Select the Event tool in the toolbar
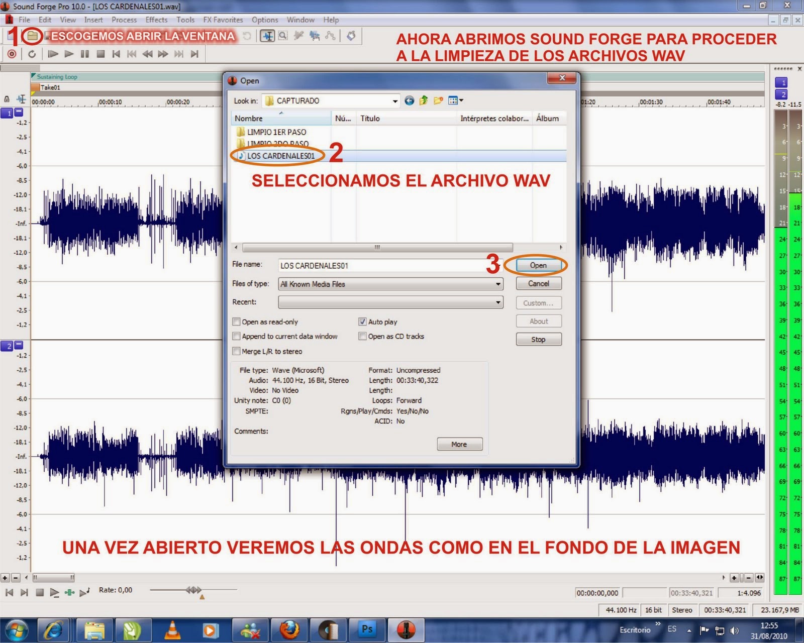Viewport: 804px width, 643px height. click(x=315, y=36)
